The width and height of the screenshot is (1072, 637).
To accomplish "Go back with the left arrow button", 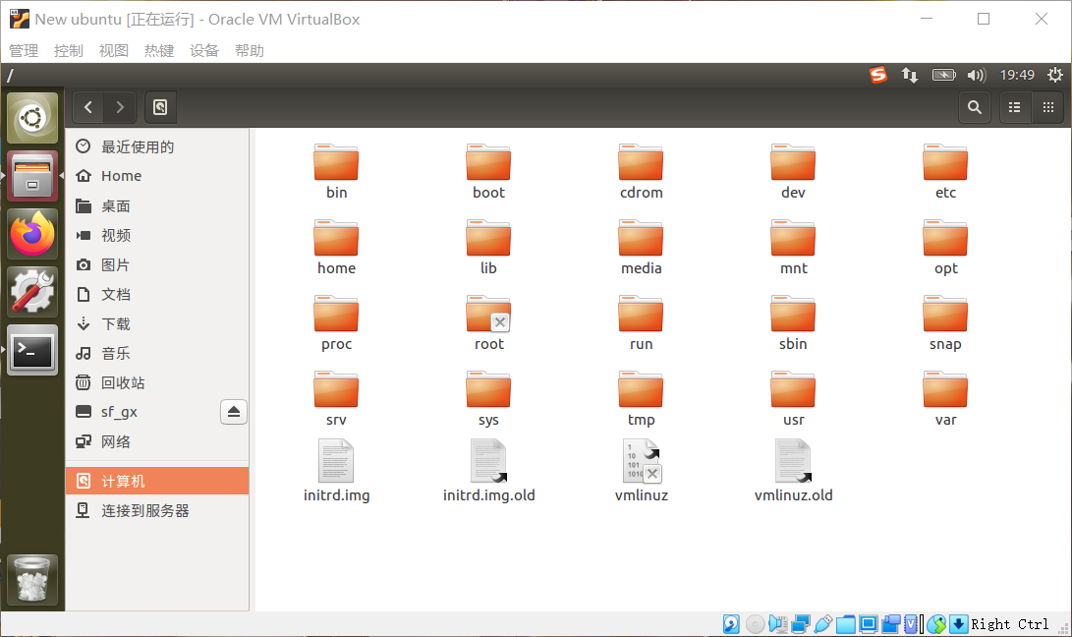I will coord(88,107).
